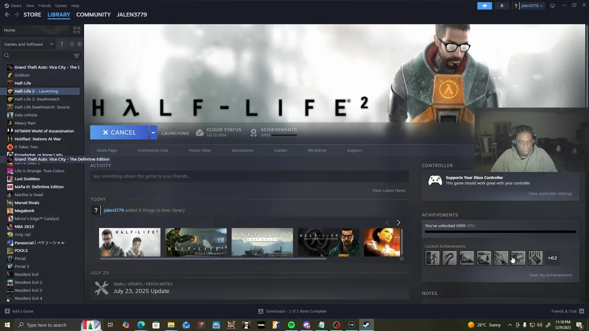Viewport: 589px width, 331px height.
Task: Click the Steam taskbar icon
Action: coord(366,325)
